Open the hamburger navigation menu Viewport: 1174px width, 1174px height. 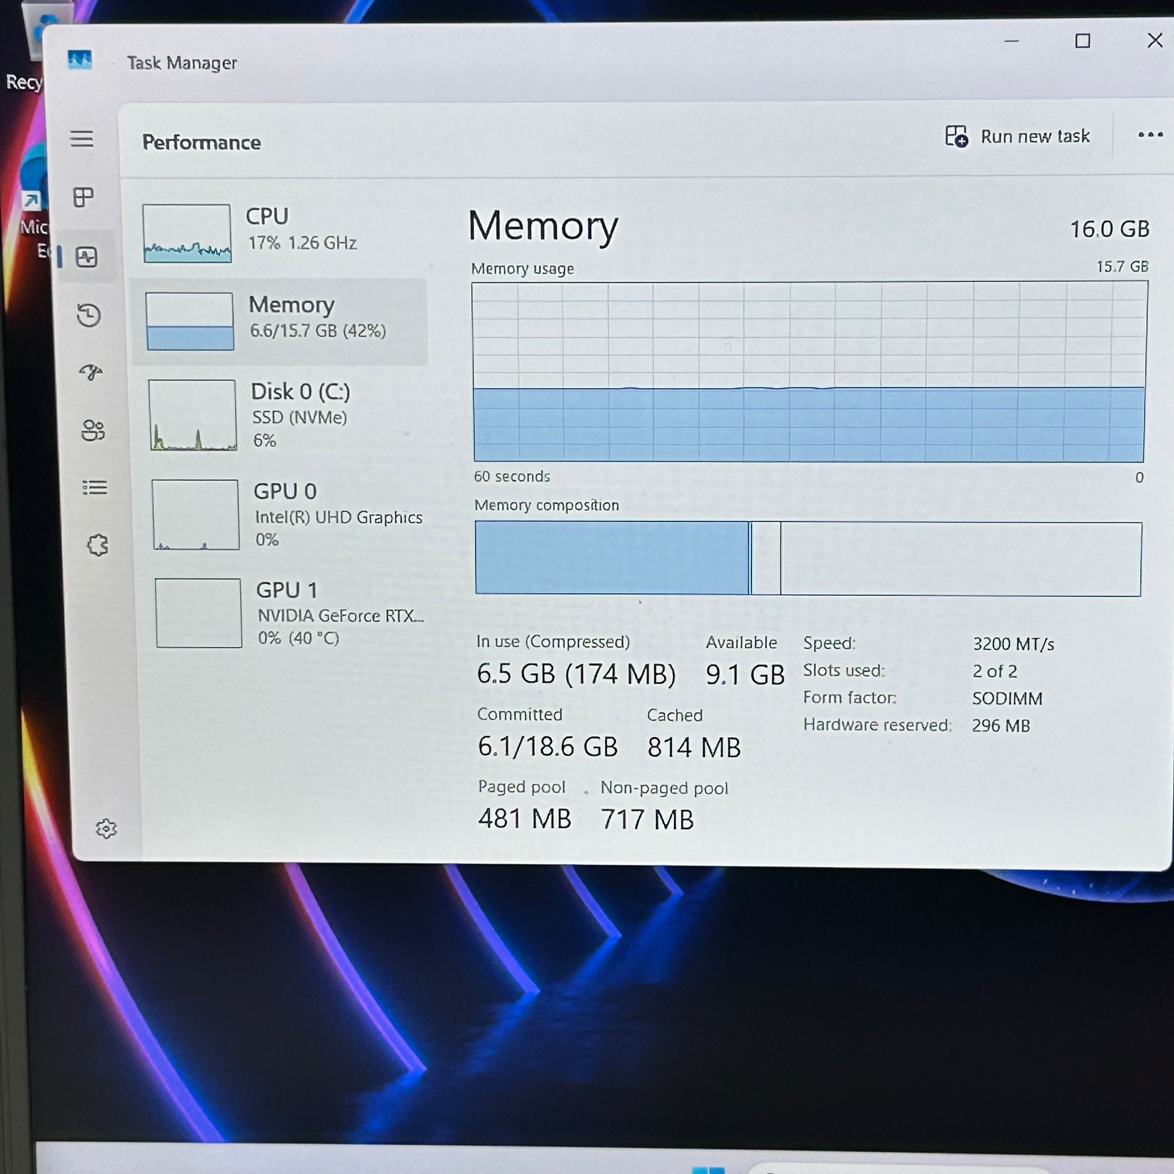[82, 139]
